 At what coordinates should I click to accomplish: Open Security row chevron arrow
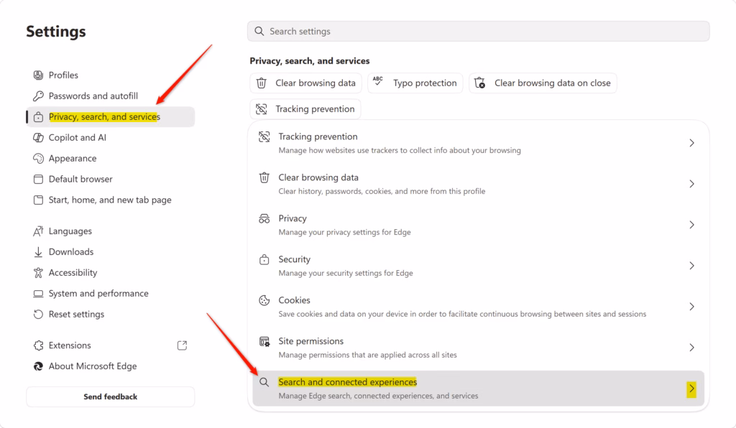[x=691, y=266]
